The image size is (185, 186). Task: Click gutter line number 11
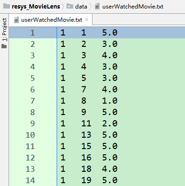click(30, 146)
